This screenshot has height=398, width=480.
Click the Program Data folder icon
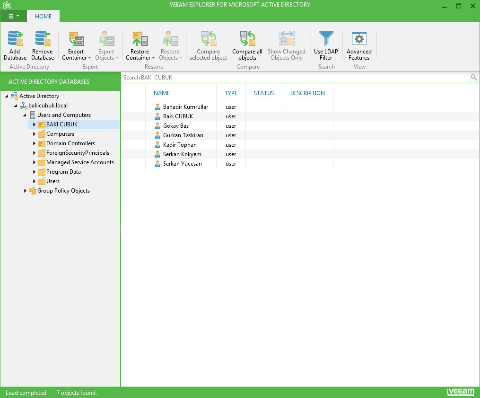(x=42, y=172)
